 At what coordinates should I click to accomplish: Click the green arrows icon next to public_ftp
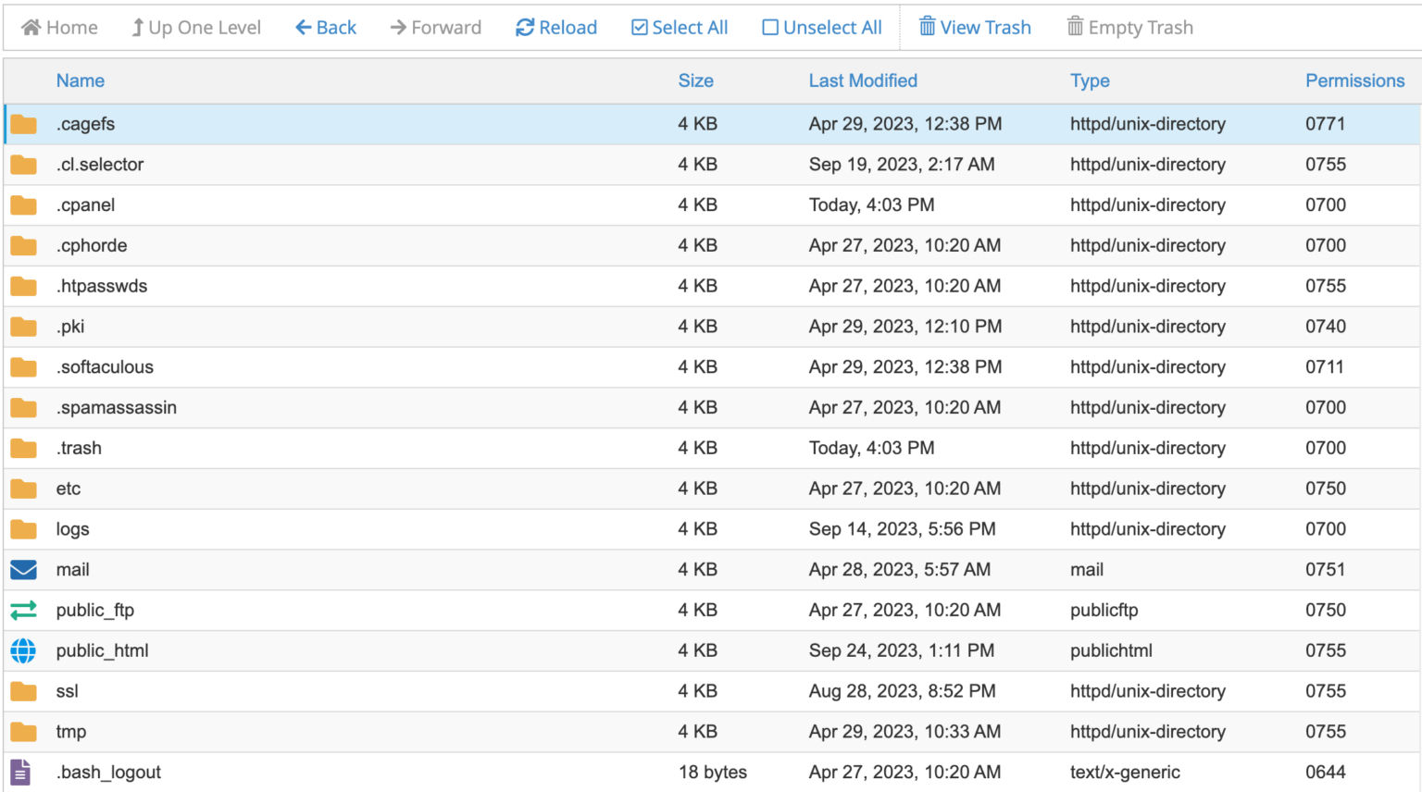(23, 610)
